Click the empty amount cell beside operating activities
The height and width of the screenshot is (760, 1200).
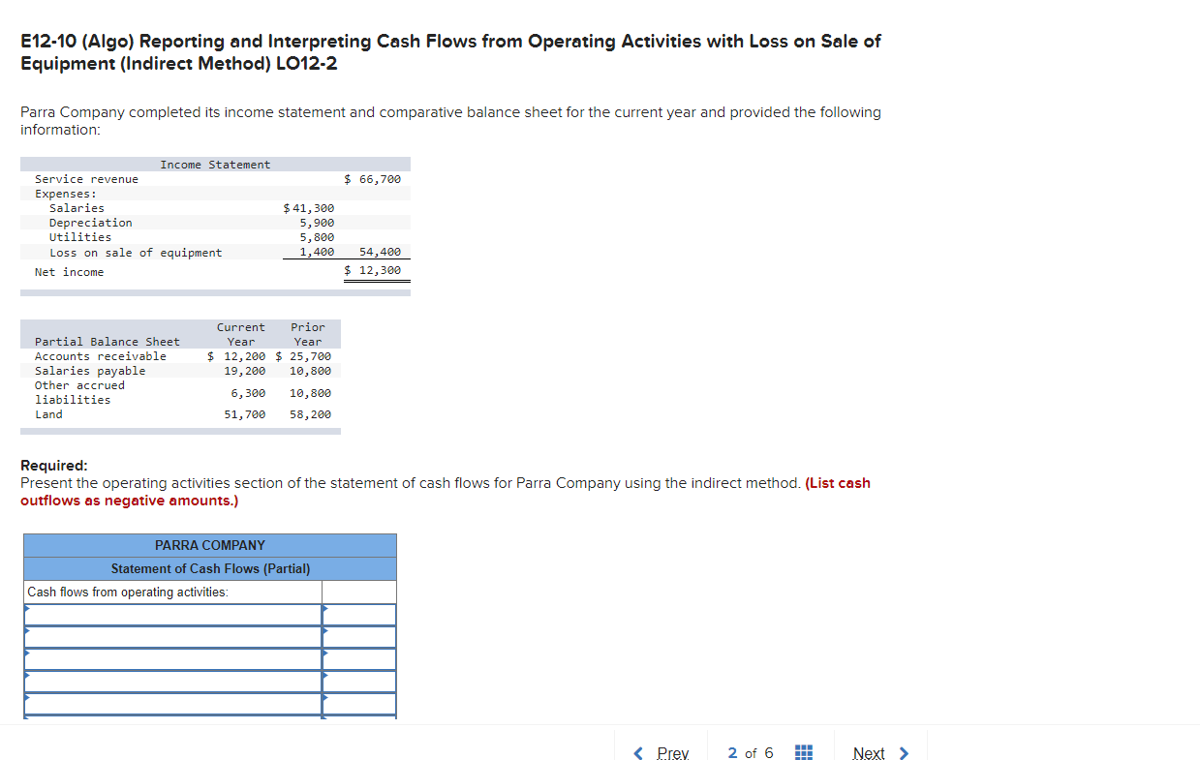click(359, 591)
